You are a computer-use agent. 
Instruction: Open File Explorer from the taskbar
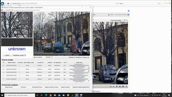click(x=55, y=95)
